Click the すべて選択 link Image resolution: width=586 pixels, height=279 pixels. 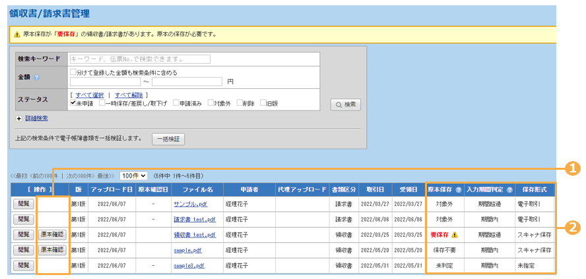(90, 95)
